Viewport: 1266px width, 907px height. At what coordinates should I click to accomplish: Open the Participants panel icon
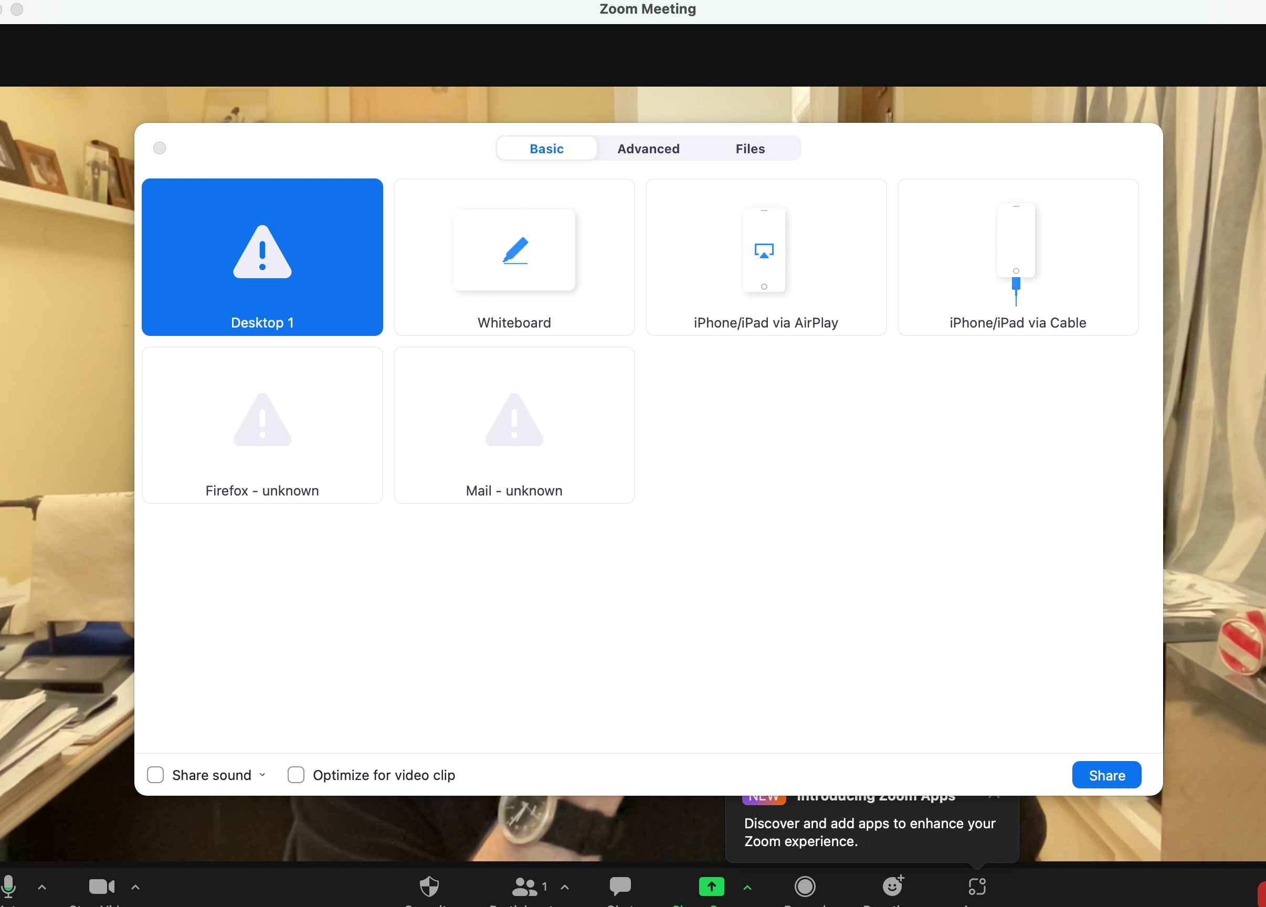click(525, 887)
